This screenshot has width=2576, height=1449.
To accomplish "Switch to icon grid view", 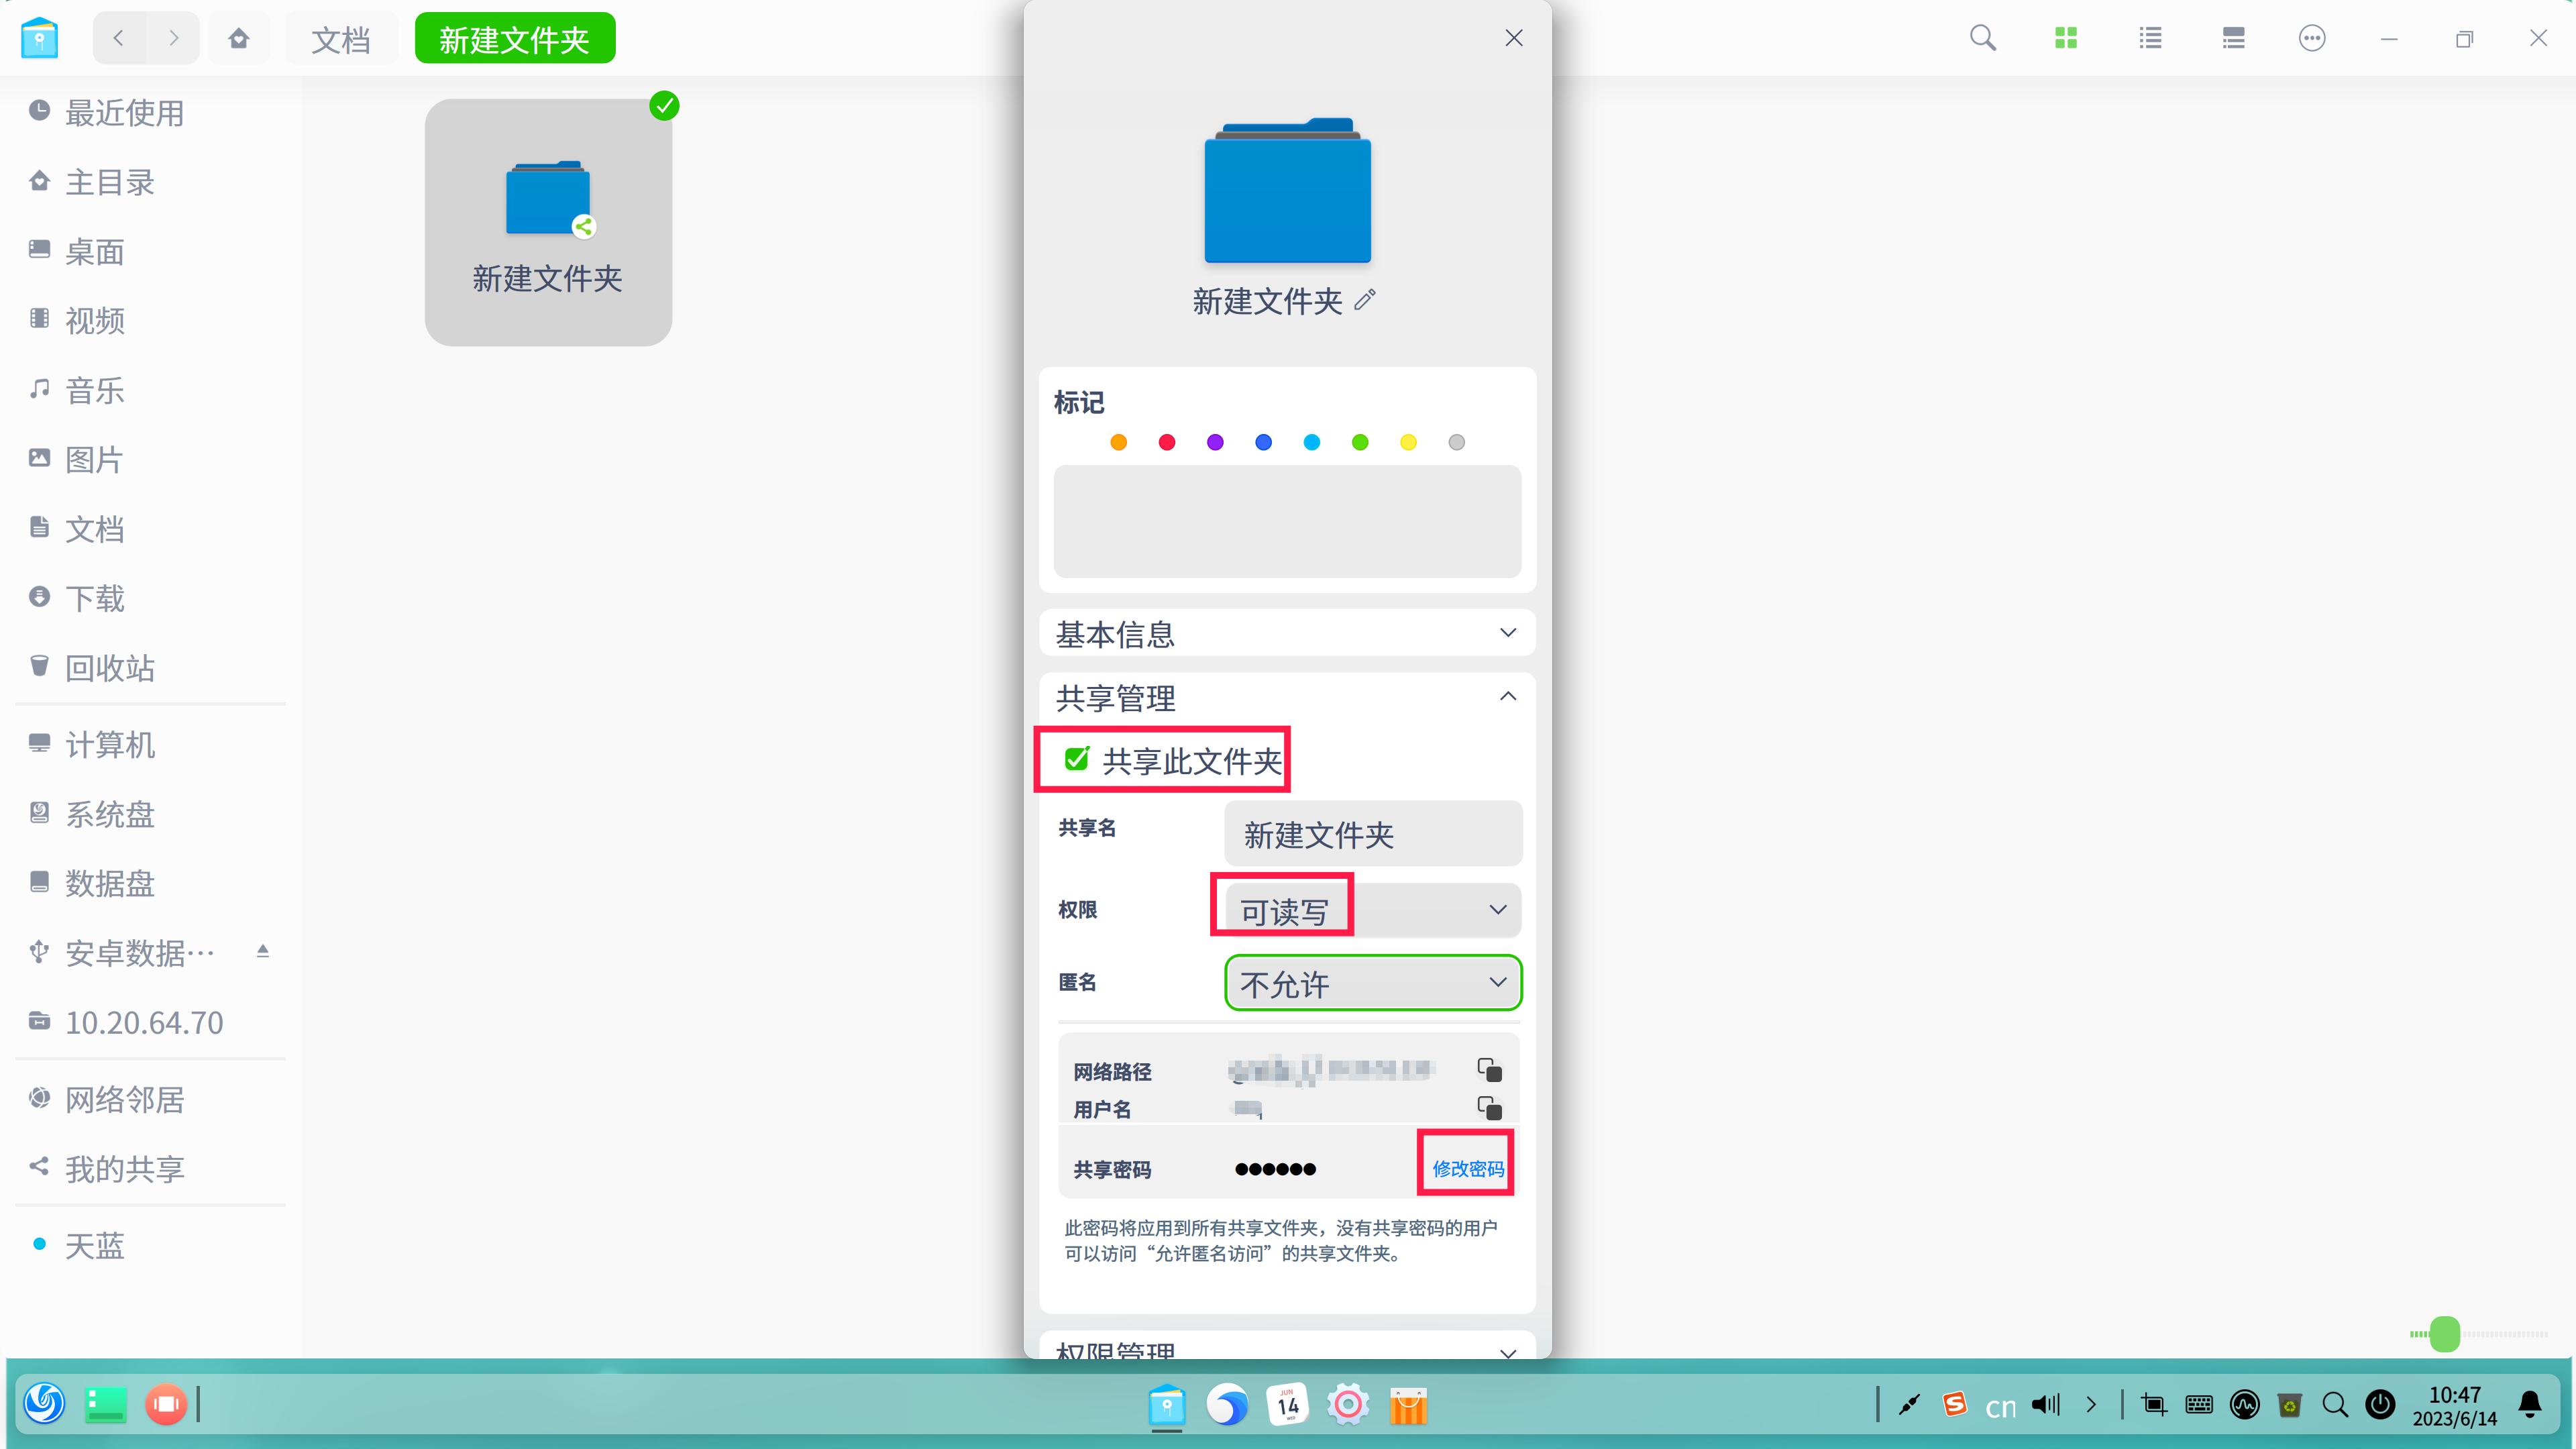I will tap(2066, 38).
